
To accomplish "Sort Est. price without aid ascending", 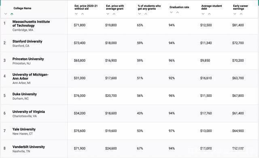I will click(x=83, y=14).
